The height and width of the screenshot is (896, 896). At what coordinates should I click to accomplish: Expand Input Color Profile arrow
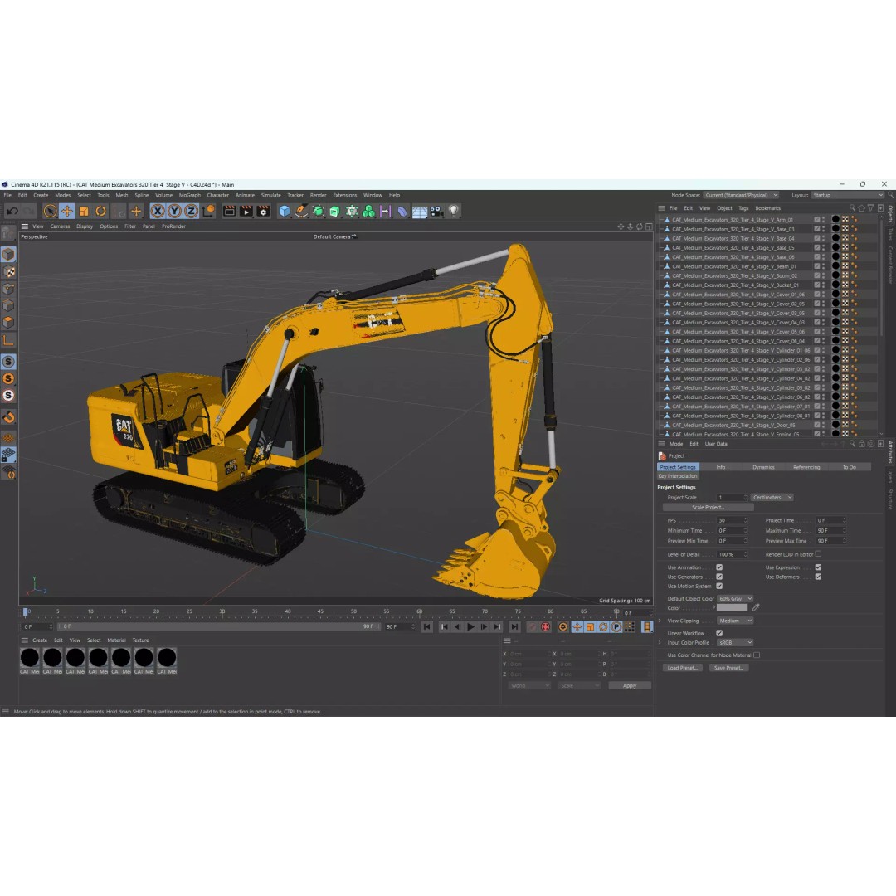660,643
